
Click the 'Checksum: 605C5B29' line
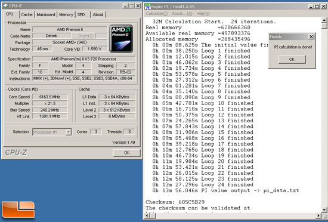[x=175, y=202]
